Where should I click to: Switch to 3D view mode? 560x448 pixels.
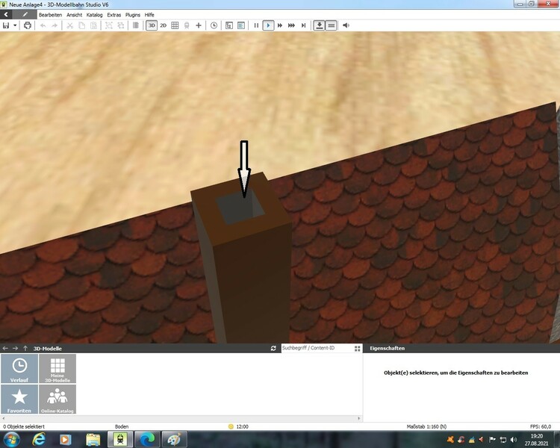point(152,25)
